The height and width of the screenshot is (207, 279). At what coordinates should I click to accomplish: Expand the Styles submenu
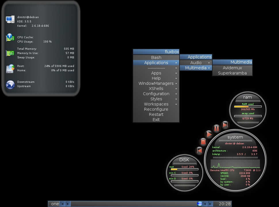point(156,99)
